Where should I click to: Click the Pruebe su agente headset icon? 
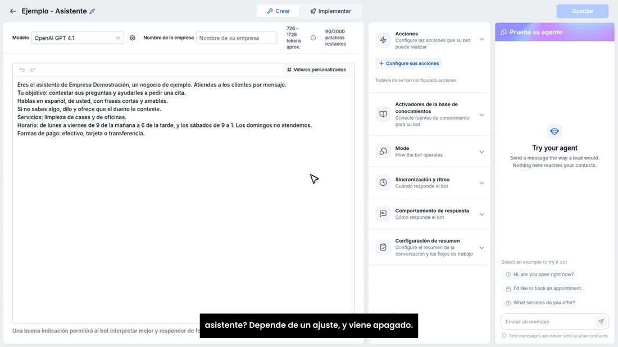click(504, 33)
